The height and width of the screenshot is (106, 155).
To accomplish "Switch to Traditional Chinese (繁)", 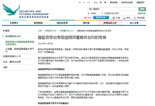I will coord(101,3).
